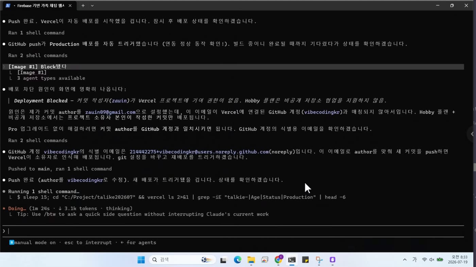
Task: Select the Terminal icon in the taskbar
Action: (292, 260)
